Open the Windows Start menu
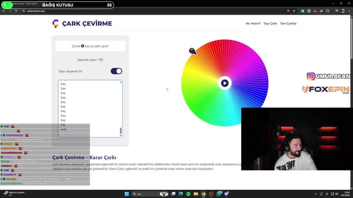Screen dimensions: 353x198 (x=127, y=194)
